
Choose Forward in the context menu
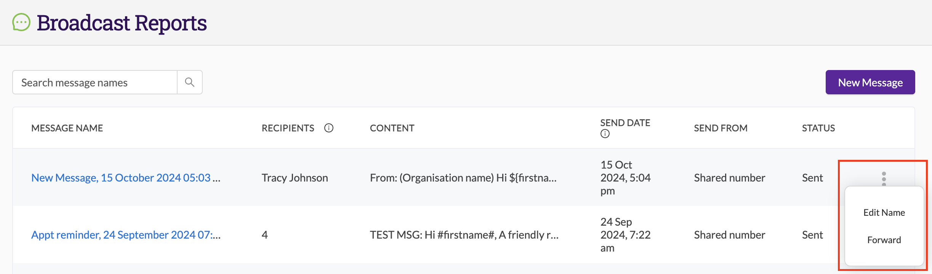tap(884, 240)
